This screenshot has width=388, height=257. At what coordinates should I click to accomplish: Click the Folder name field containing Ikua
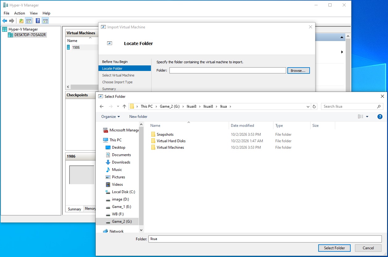pos(265,239)
